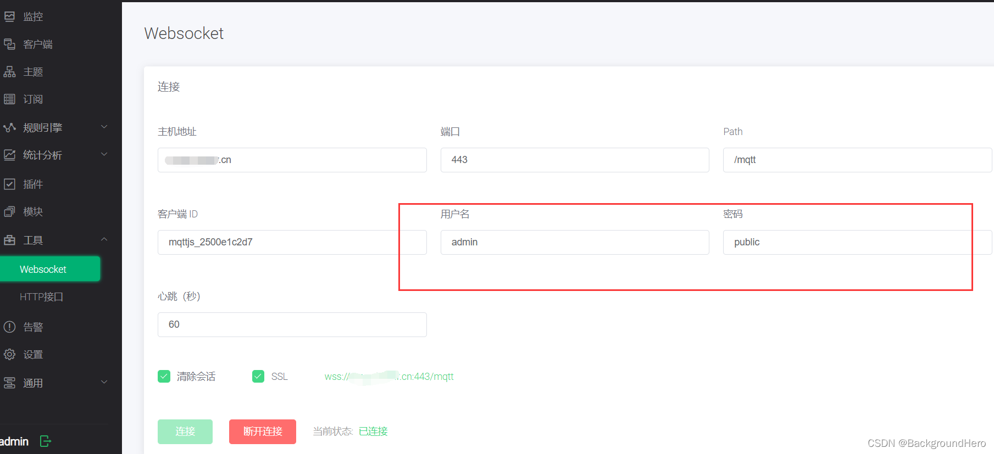994x454 pixels.
Task: Click the 已连接 connected status text
Action: pyautogui.click(x=373, y=431)
